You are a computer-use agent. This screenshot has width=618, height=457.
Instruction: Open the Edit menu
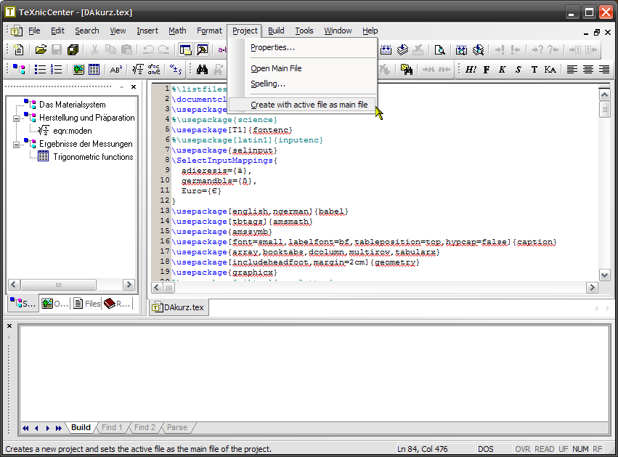point(57,31)
